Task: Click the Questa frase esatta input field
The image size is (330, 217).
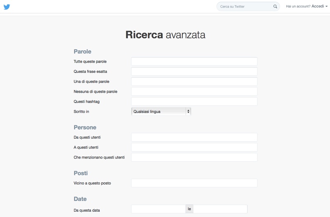Action: coord(194,71)
